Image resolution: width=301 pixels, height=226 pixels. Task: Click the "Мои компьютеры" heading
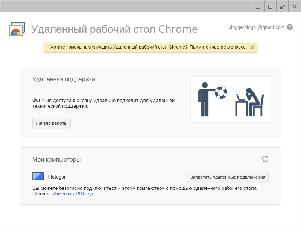[56, 159]
